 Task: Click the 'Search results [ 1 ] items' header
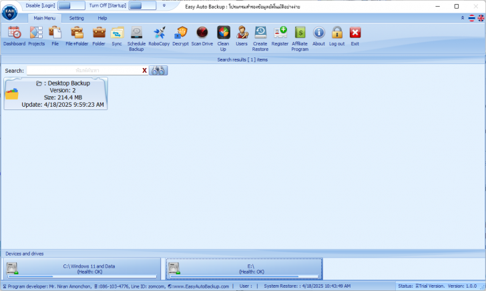click(x=242, y=59)
